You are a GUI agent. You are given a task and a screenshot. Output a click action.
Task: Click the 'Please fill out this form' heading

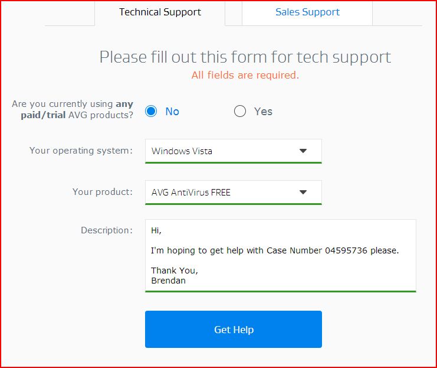[x=245, y=57]
